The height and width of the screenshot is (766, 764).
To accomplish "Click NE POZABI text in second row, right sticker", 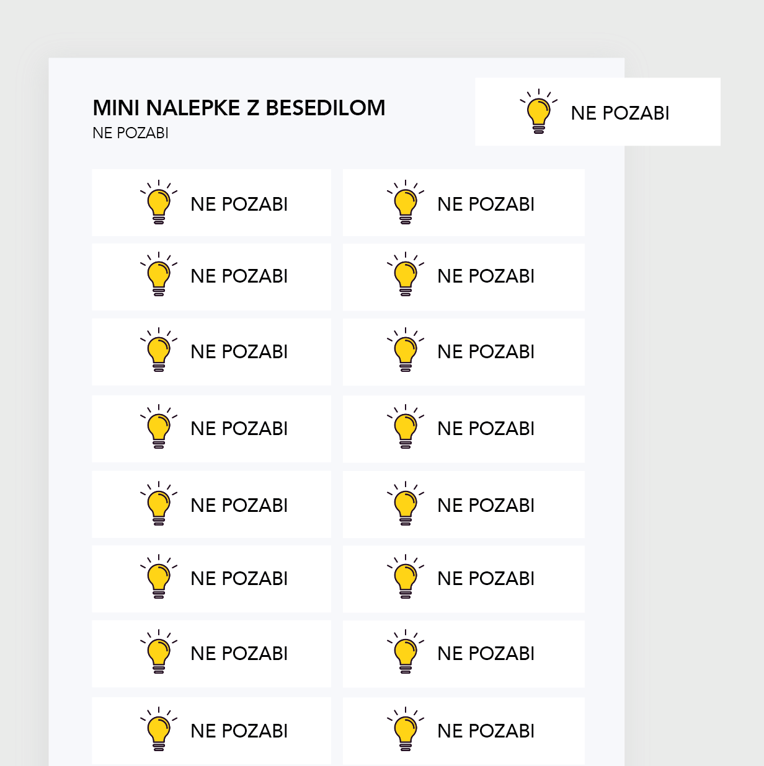I will [x=486, y=276].
